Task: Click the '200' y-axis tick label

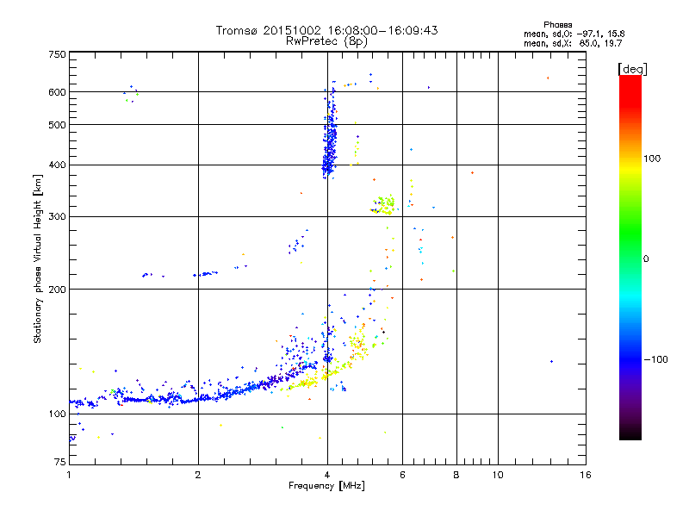Action: [57, 290]
